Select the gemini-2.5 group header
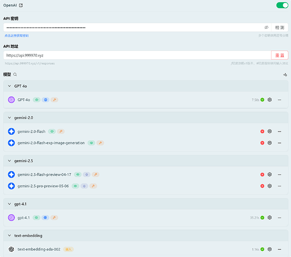This screenshot has width=291, height=257. point(146,161)
